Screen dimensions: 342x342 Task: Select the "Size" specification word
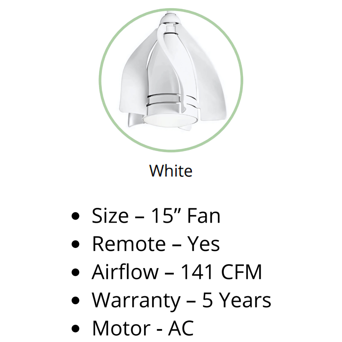[x=110, y=216]
